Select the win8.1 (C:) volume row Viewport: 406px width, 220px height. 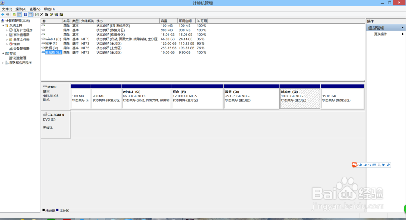tap(124, 39)
